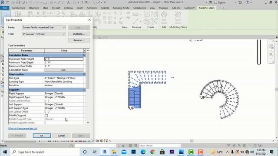This screenshot has height=156, width=278.
Task: Click OK in Type Properties dialog
Action: click(x=42, y=136)
